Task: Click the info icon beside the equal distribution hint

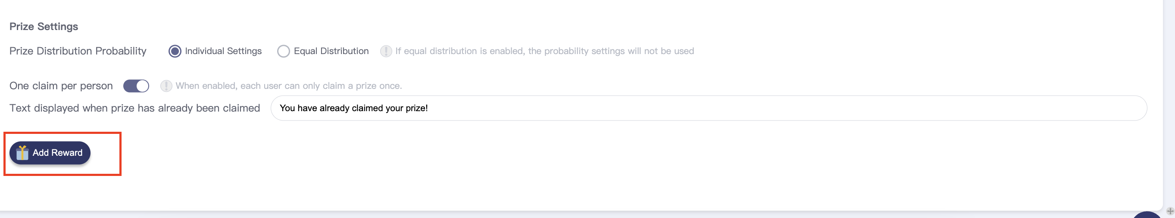Action: pos(386,51)
